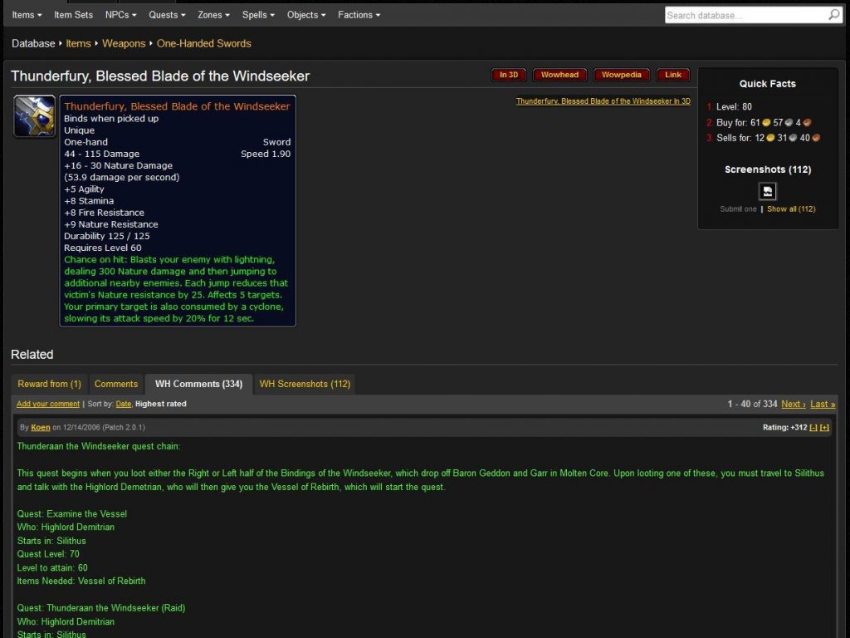The height and width of the screenshot is (638, 850).
Task: Open the Spells dropdown menu
Action: (x=258, y=15)
